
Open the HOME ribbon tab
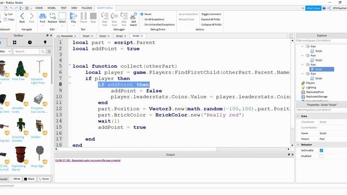[x=39, y=8]
